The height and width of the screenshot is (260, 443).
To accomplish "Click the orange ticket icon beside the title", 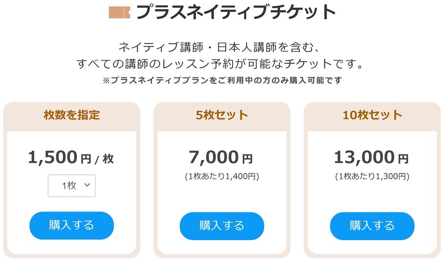I will 120,13.
